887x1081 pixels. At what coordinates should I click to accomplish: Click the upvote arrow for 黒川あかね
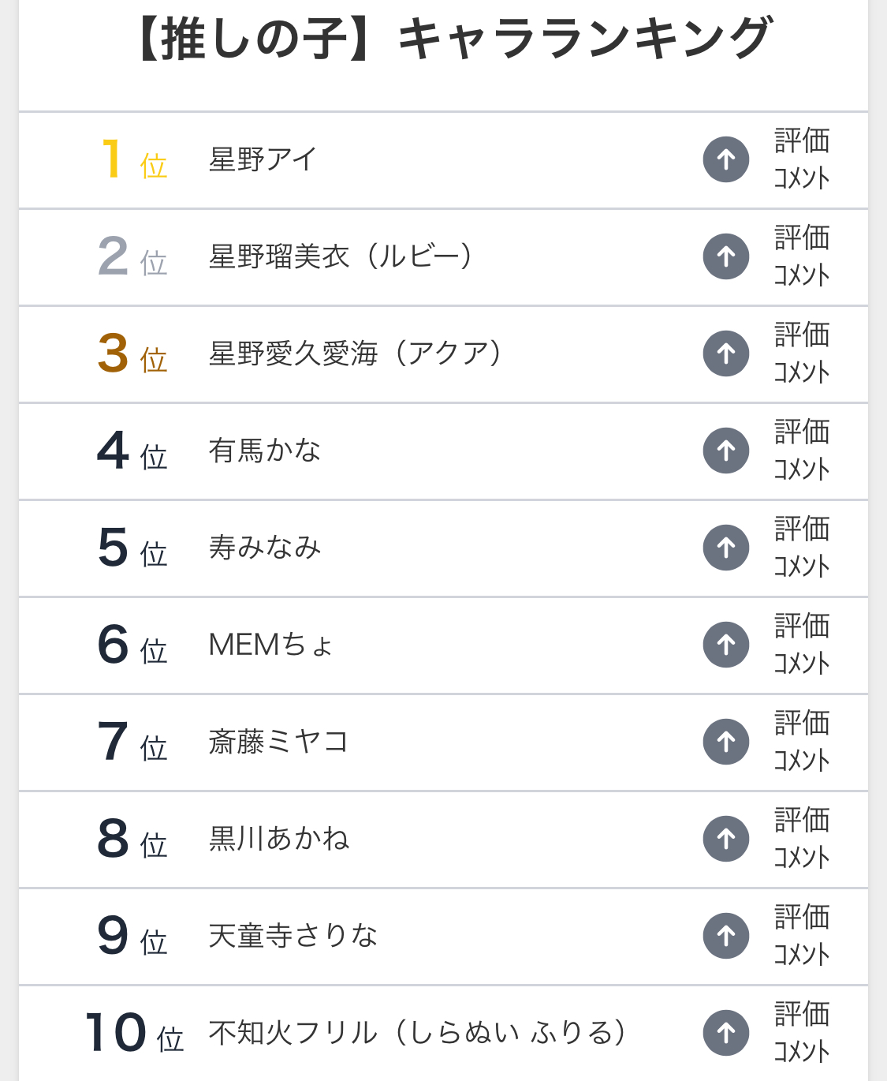pyautogui.click(x=725, y=839)
